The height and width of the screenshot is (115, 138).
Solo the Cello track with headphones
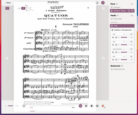(x=116, y=60)
